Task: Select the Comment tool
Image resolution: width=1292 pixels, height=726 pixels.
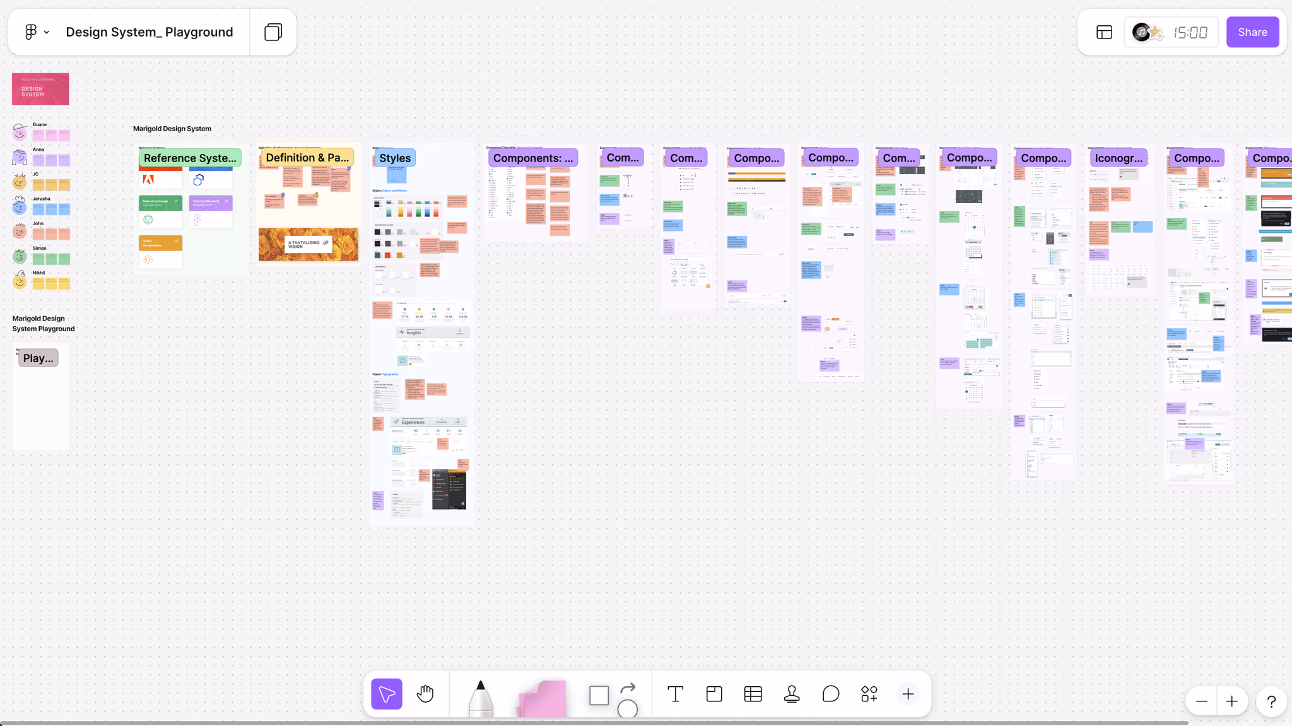Action: 831,694
